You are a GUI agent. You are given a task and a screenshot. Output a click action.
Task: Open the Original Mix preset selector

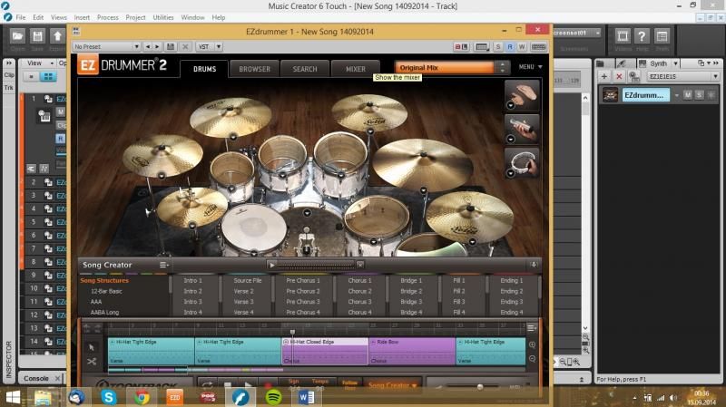(x=445, y=67)
